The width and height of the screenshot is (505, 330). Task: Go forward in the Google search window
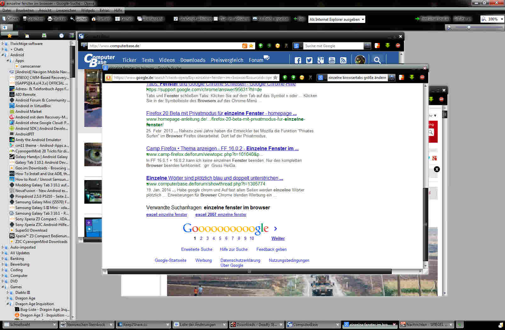pos(293,77)
